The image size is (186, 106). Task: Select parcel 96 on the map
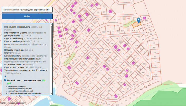tap(67, 57)
